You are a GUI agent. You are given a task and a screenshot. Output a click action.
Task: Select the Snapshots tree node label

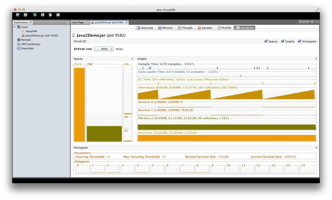(27, 48)
